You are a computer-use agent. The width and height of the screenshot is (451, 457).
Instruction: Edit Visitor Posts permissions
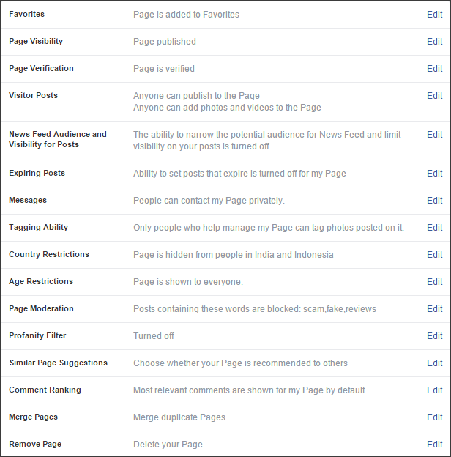(434, 96)
